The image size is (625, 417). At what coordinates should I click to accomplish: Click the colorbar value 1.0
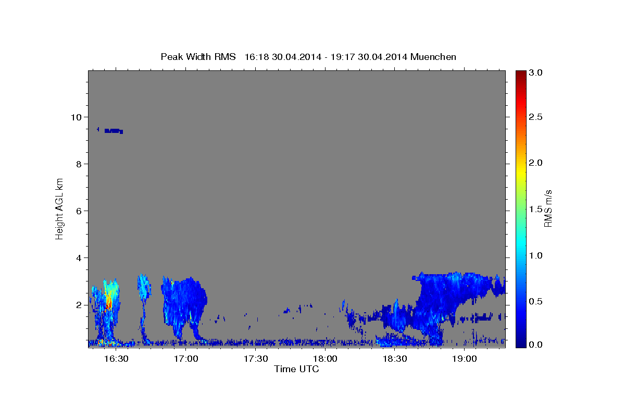(536, 255)
